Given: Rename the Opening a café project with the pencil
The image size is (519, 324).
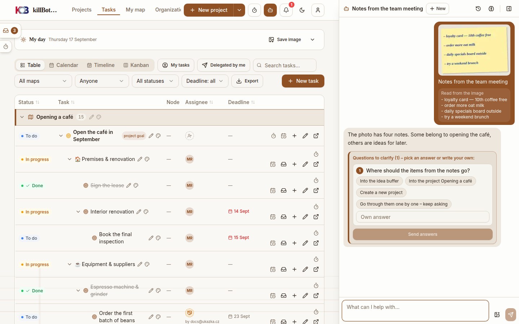Looking at the screenshot, I should (92, 117).
